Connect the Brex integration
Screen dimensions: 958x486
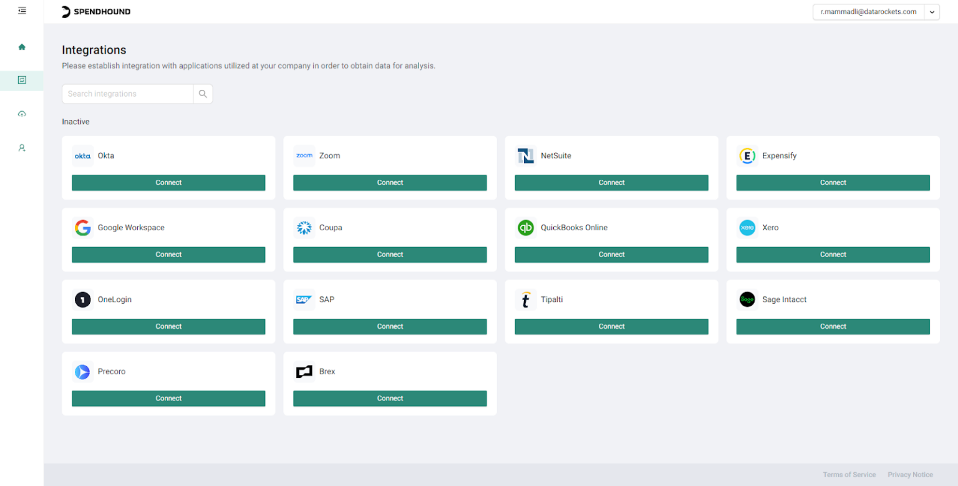[390, 398]
